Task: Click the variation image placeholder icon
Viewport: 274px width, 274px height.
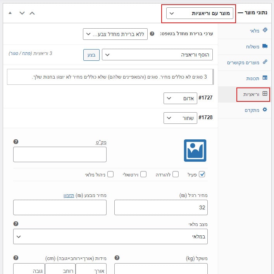Action: tap(195, 151)
